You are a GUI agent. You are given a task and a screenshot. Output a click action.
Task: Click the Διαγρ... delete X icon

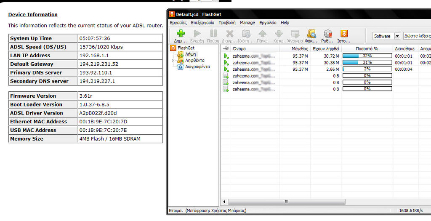click(229, 34)
